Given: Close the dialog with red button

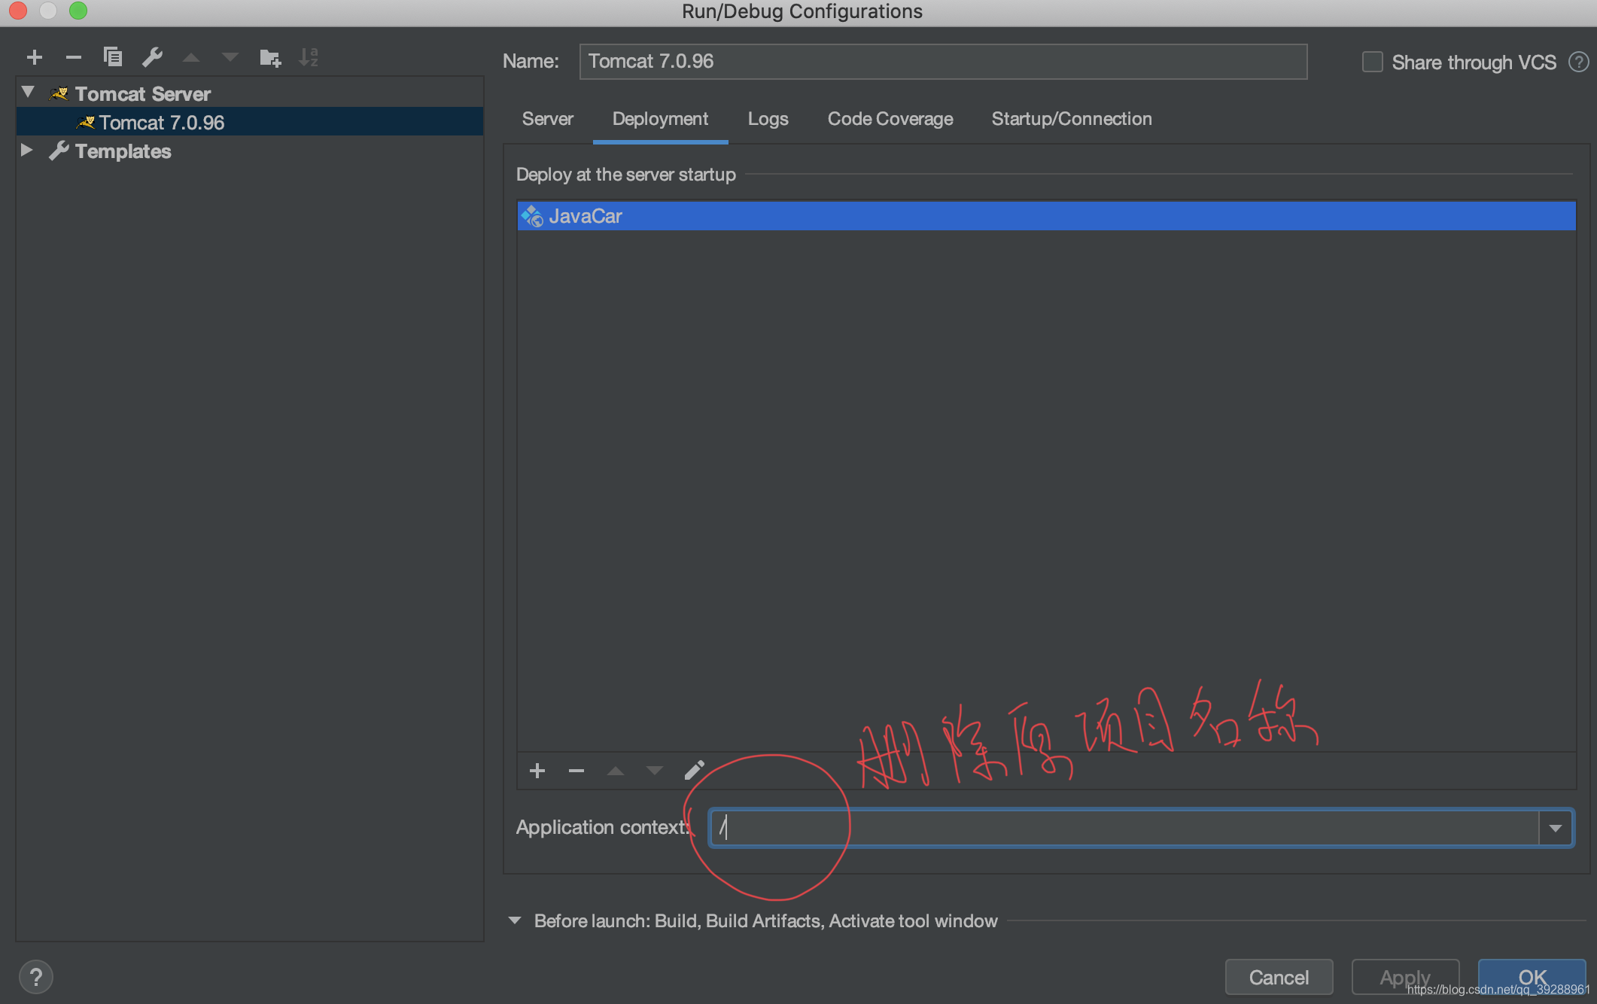Looking at the screenshot, I should [18, 11].
